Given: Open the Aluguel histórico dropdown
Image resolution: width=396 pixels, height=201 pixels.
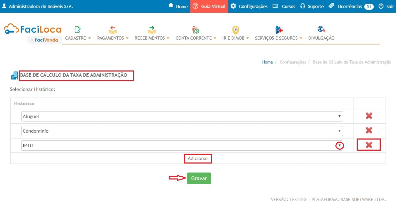Looking at the screenshot, I should pos(182,116).
